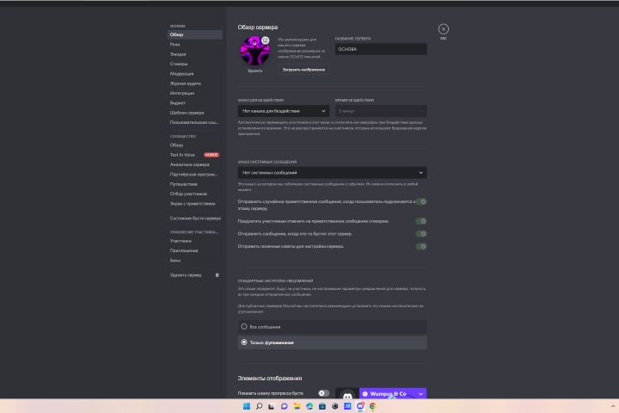The image size is (619, 413).
Task: Open the Приглашения tab
Action: (194, 250)
